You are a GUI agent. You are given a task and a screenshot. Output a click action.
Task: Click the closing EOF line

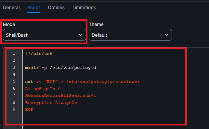(29, 110)
